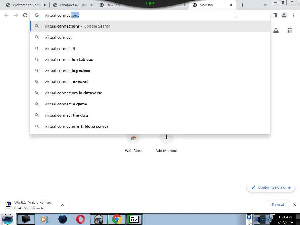Reload the page with the refresh icon
This screenshot has height=225, width=300.
pos(25,15)
